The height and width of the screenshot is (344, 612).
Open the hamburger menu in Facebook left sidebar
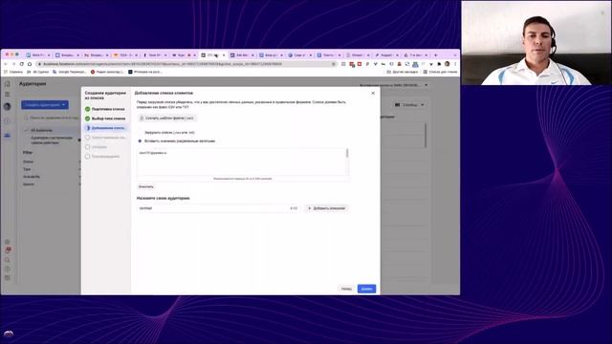8,94
